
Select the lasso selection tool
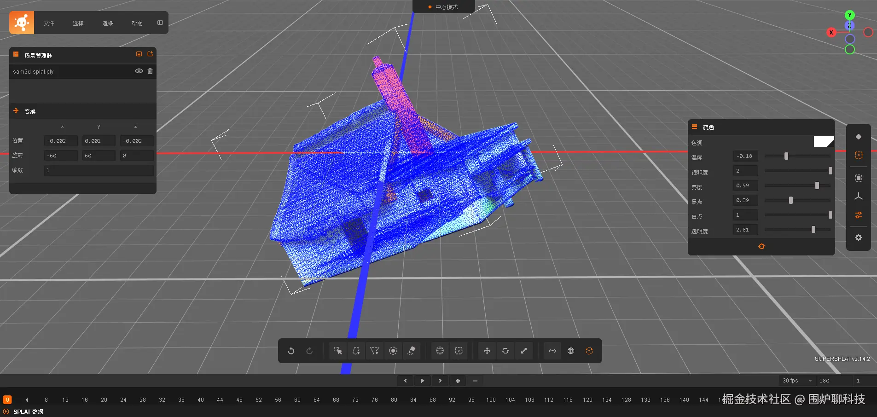(356, 351)
